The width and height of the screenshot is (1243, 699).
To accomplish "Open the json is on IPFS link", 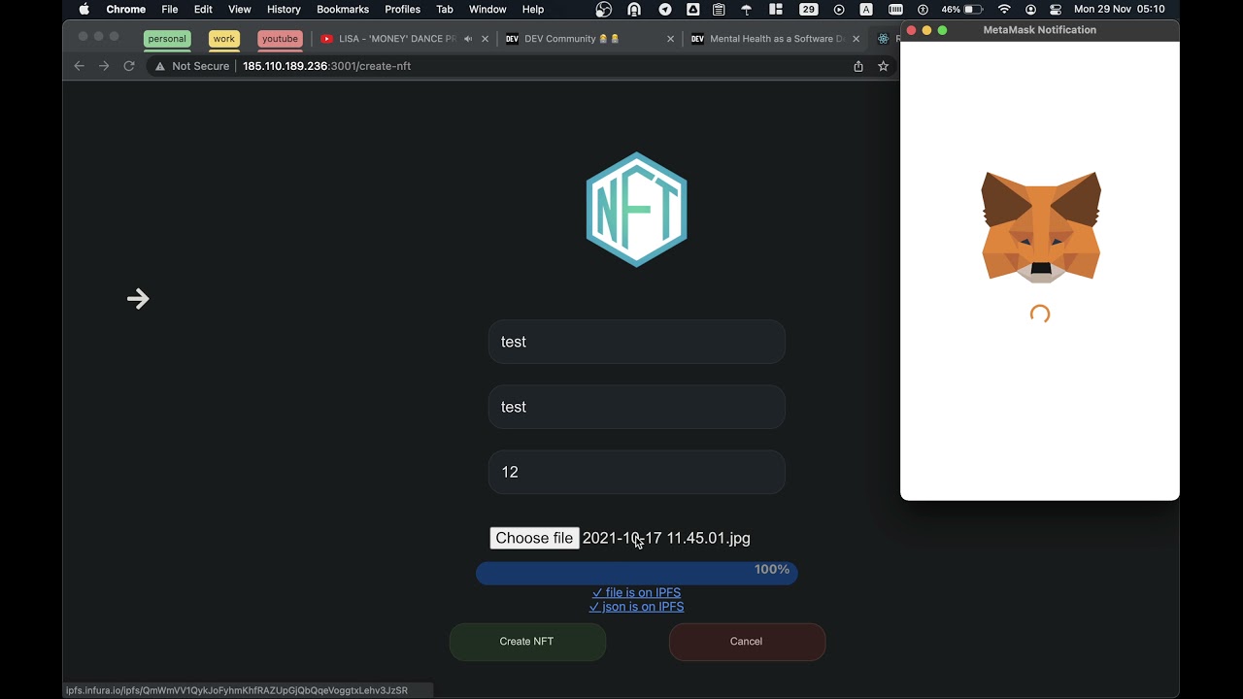I will tap(636, 607).
